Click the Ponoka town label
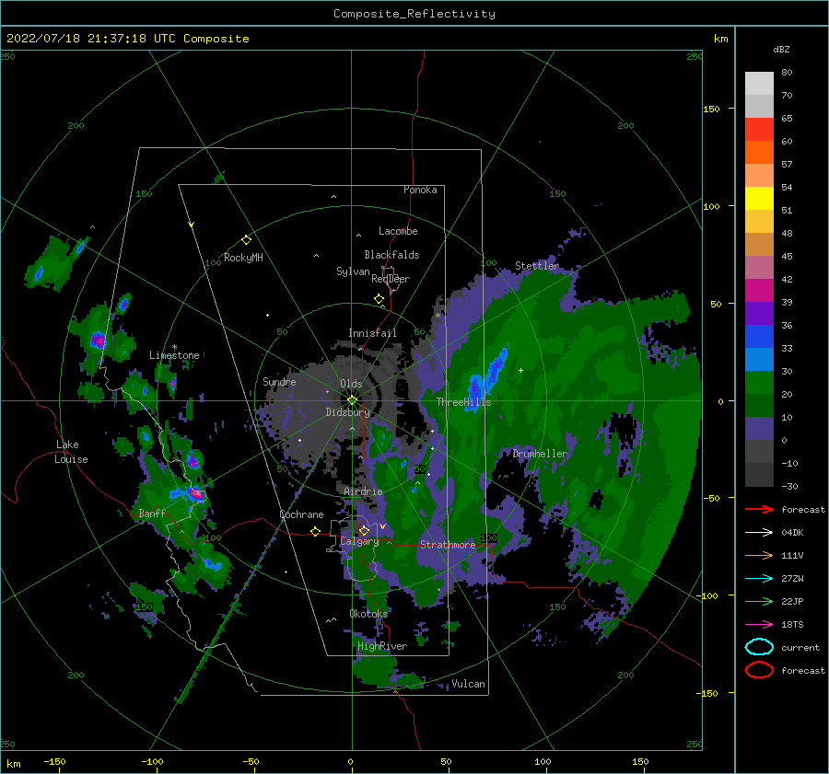 click(x=420, y=190)
